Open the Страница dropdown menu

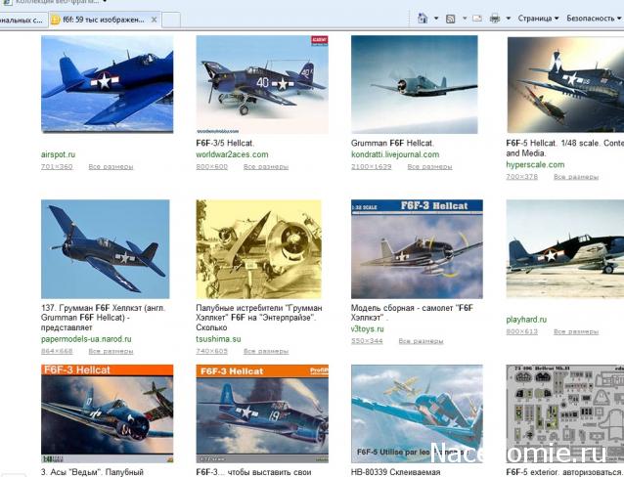pyautogui.click(x=538, y=19)
